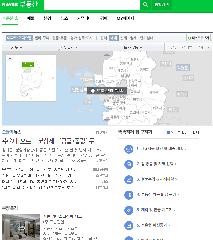Click the 강원도 label on the map
This screenshot has height=240, width=213.
click(182, 68)
